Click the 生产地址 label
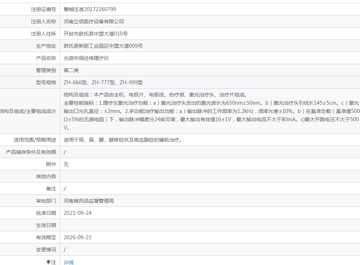This screenshot has width=360, height=265. (x=46, y=46)
